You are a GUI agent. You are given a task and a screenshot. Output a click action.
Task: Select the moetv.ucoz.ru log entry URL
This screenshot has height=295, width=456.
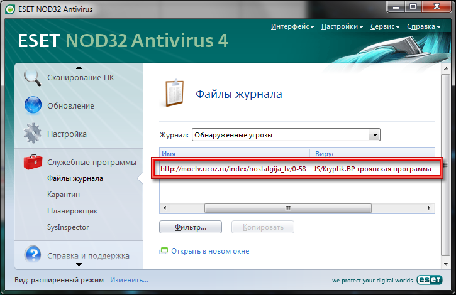click(x=233, y=169)
